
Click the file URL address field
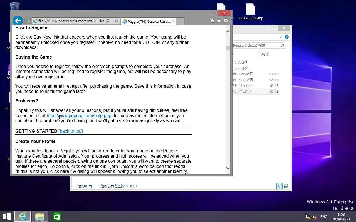click(x=71, y=21)
